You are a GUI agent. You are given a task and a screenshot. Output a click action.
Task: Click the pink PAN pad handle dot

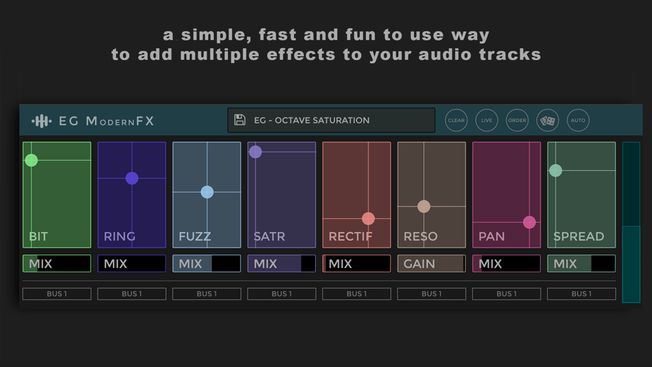(x=529, y=222)
